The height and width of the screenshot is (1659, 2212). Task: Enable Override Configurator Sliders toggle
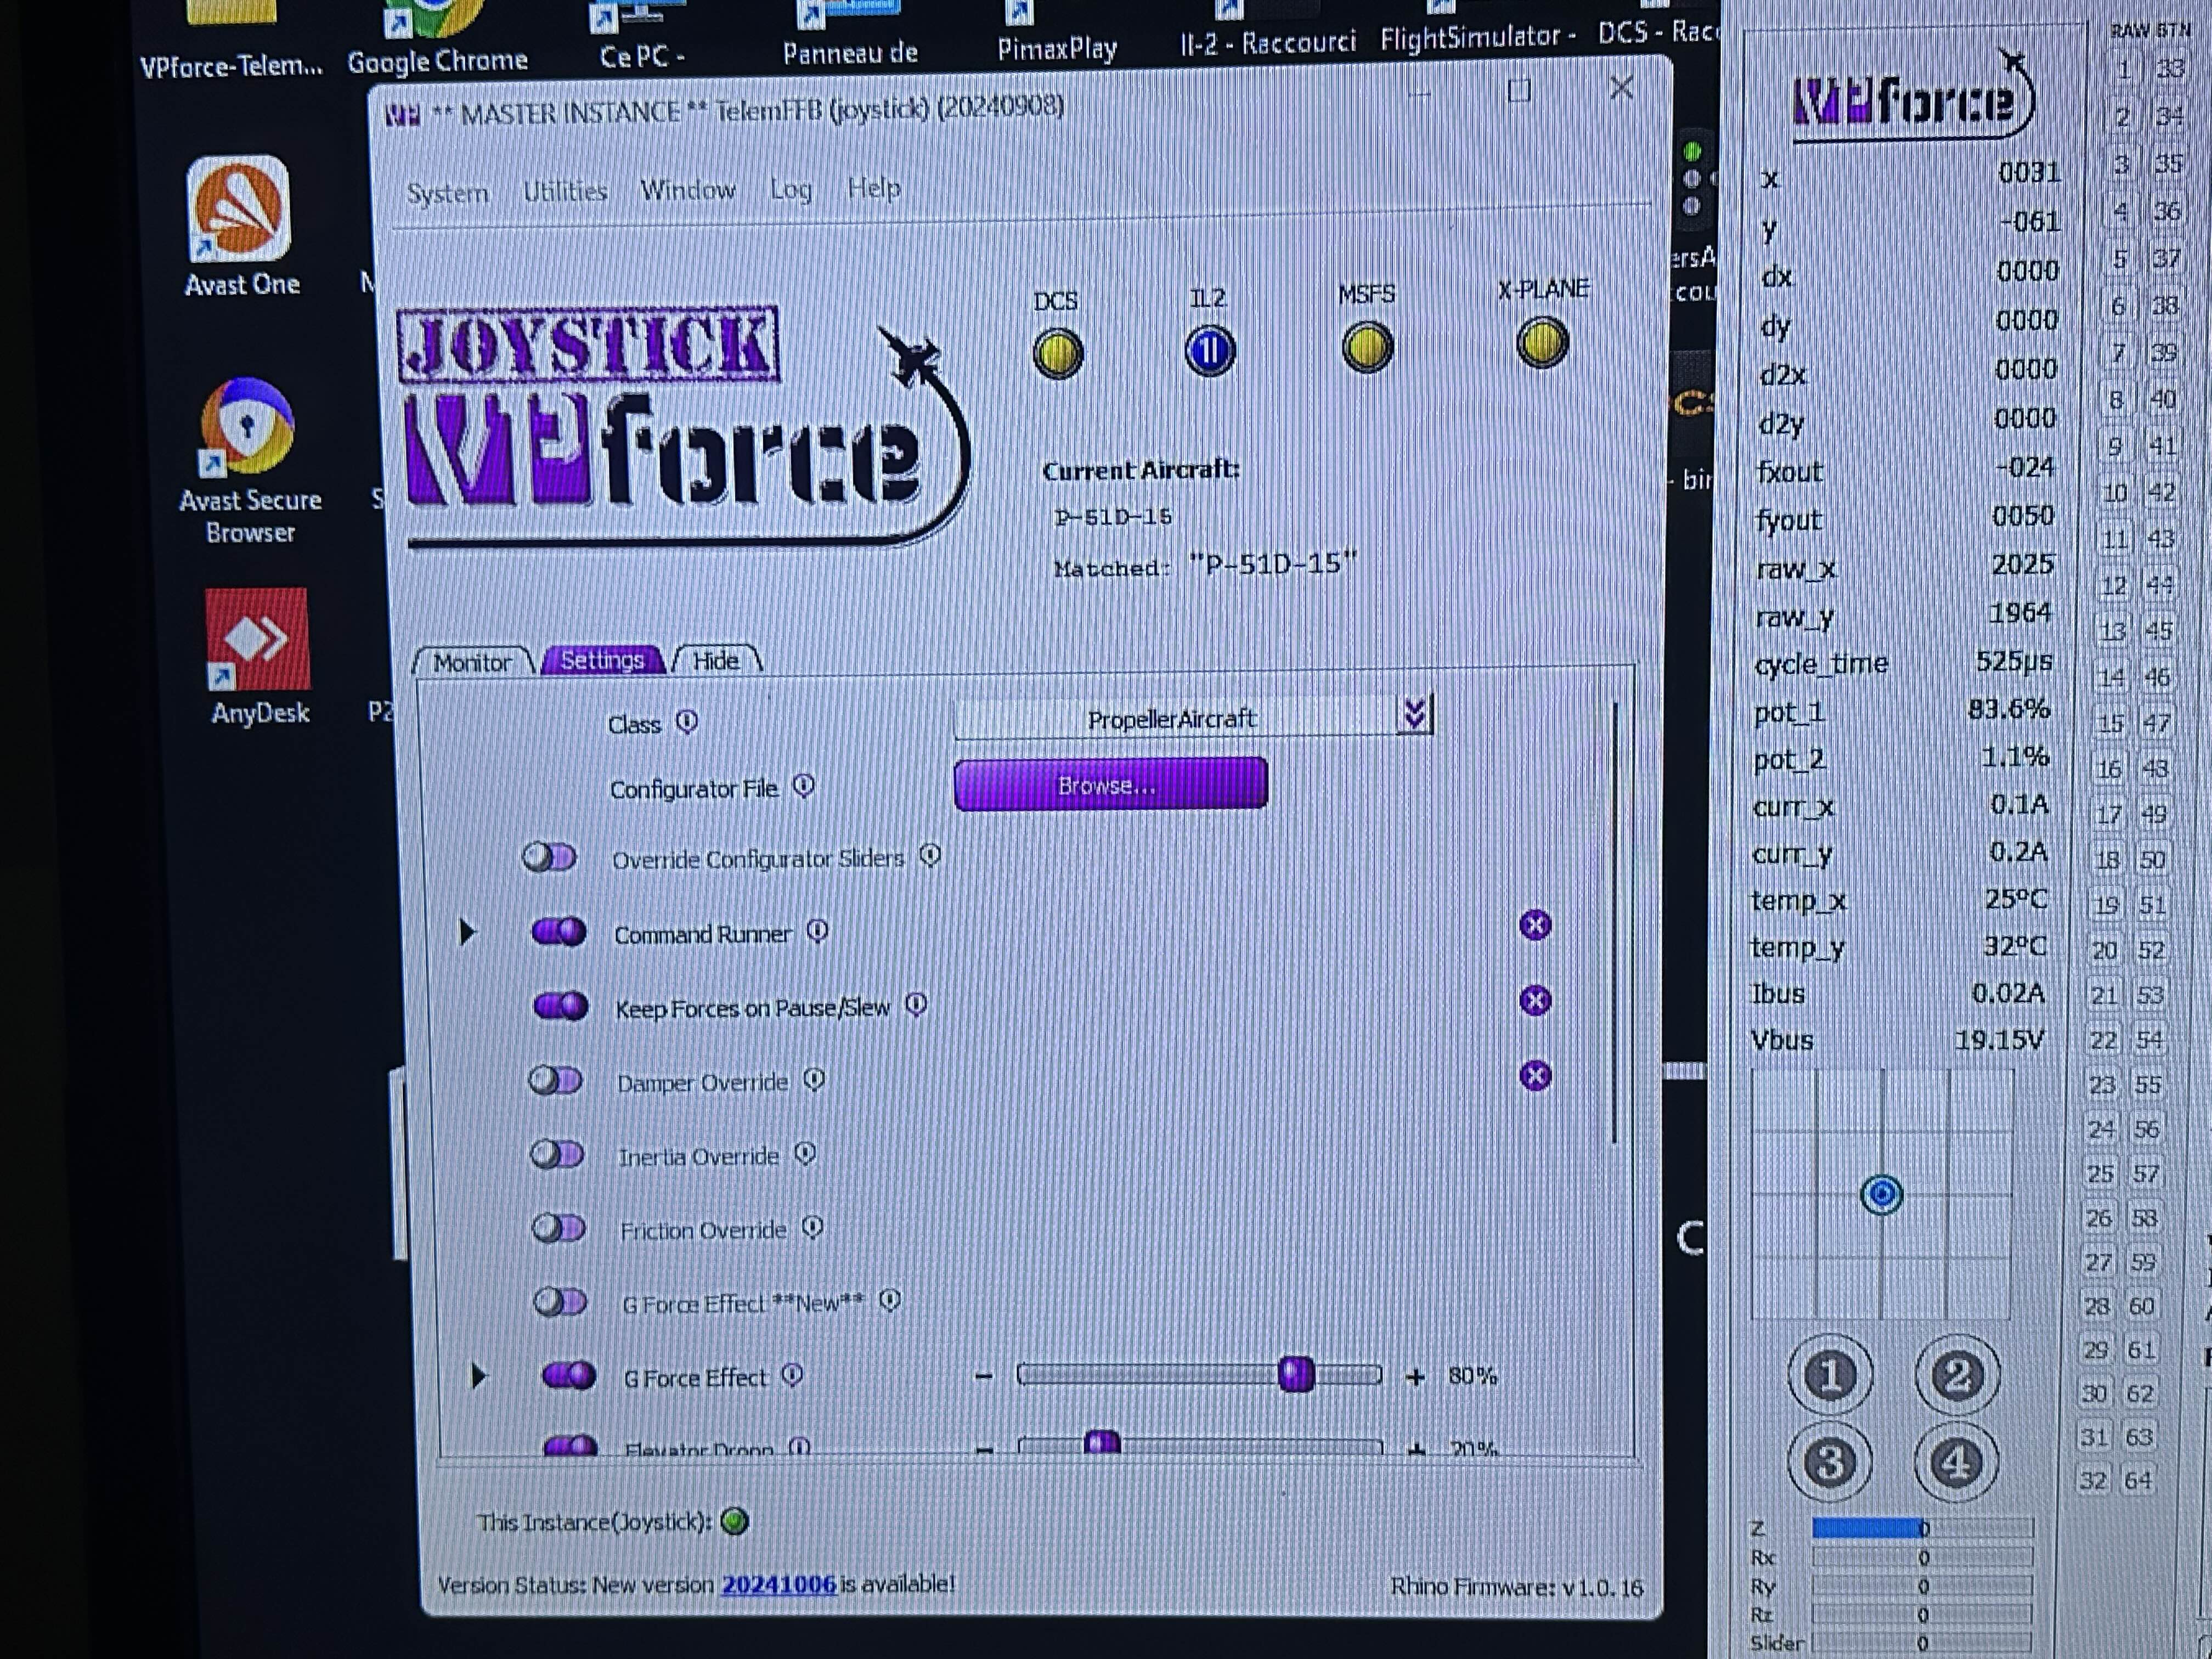(x=550, y=858)
